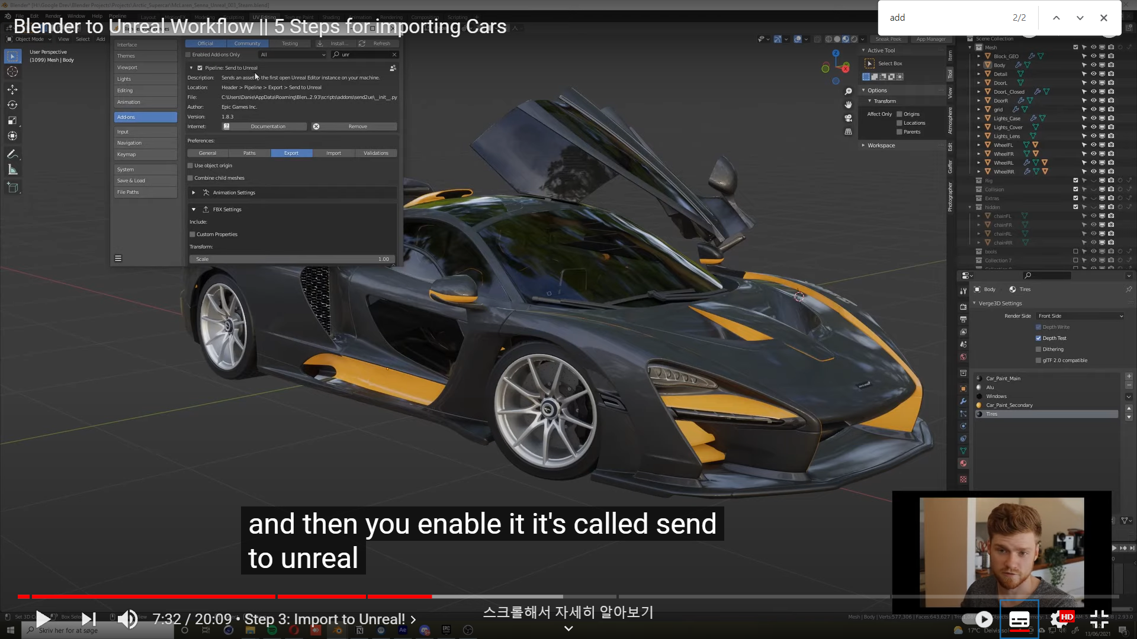Skip to the next video
Viewport: 1137px width, 639px height.
pyautogui.click(x=89, y=619)
